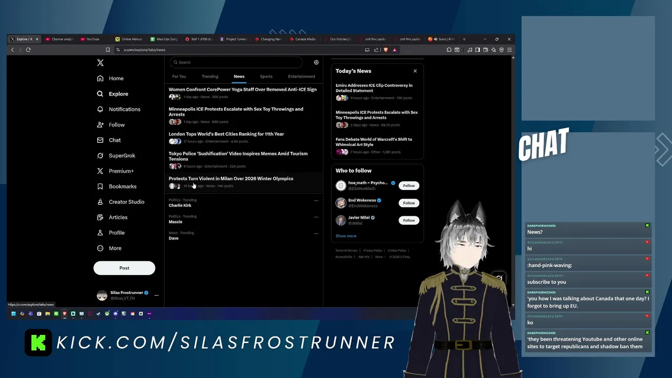This screenshot has height=378, width=672.
Task: Expand the More footer link dropdown
Action: pos(380,257)
